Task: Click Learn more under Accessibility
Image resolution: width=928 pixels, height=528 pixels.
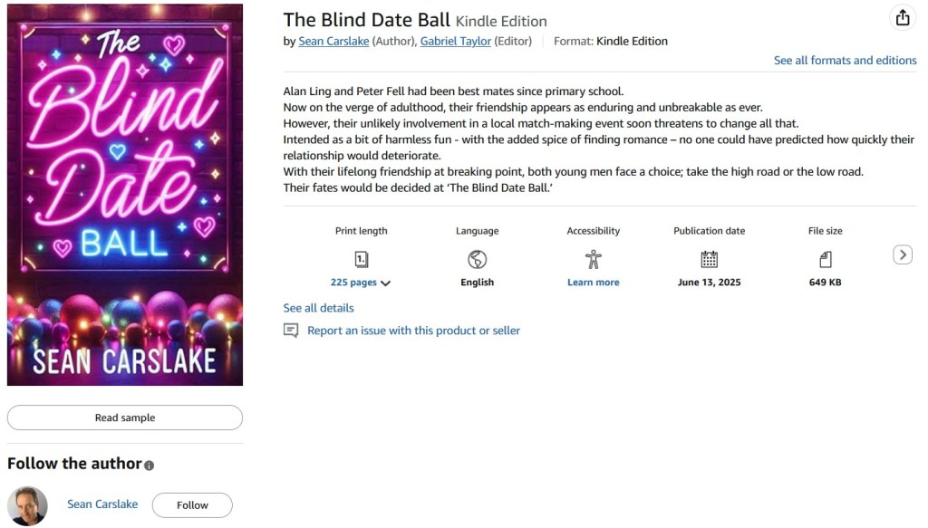Action: click(594, 283)
